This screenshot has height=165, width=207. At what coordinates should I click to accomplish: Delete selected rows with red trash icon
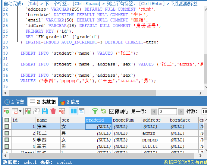pyautogui.click(x=53, y=111)
